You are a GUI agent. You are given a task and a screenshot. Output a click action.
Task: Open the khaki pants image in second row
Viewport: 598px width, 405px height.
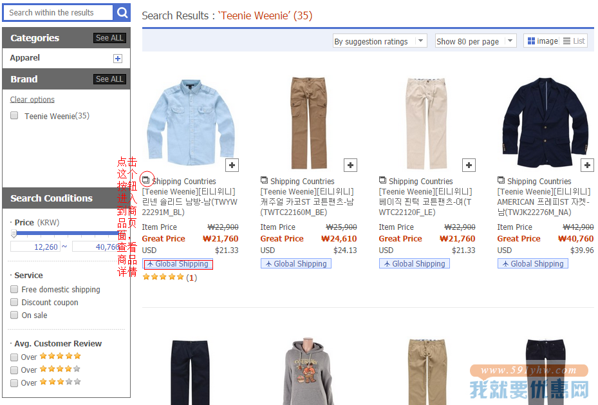tap(427, 372)
